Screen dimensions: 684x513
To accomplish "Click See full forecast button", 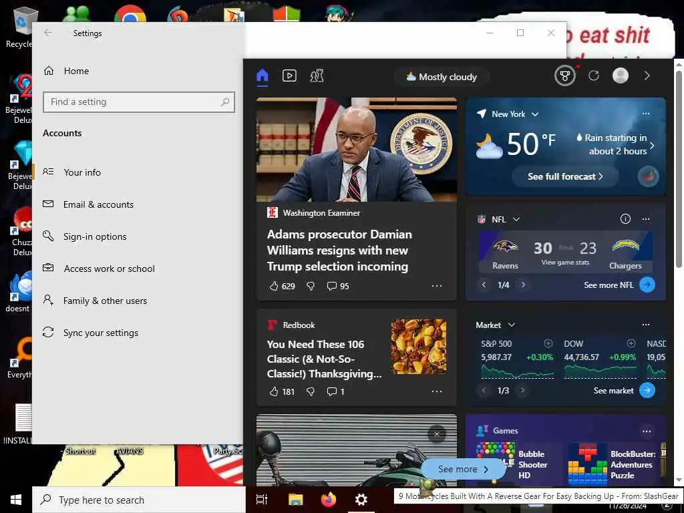I will (565, 176).
